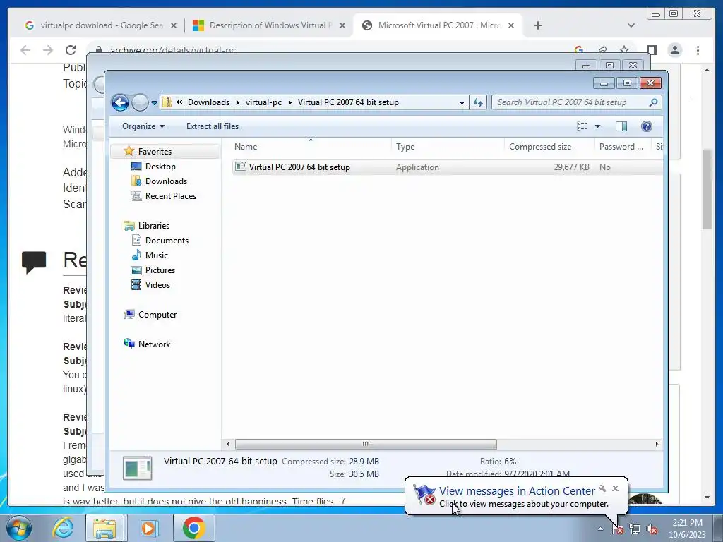Click the Explorer Back arrow button
This screenshot has height=542, width=723.
coord(120,102)
